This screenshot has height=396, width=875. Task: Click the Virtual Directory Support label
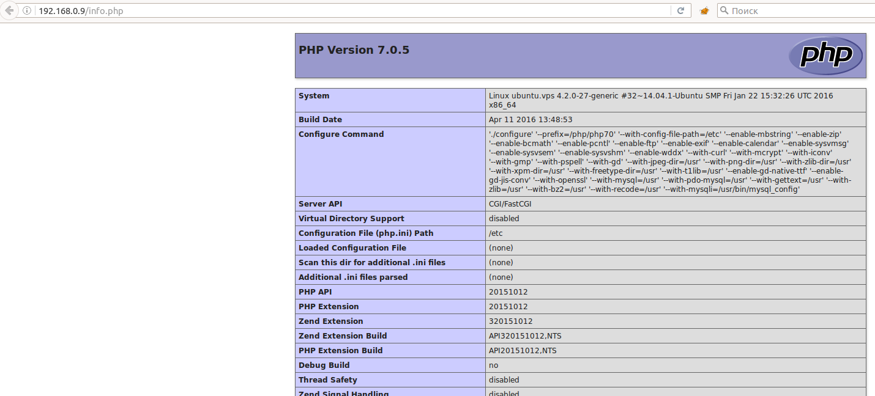[351, 219]
